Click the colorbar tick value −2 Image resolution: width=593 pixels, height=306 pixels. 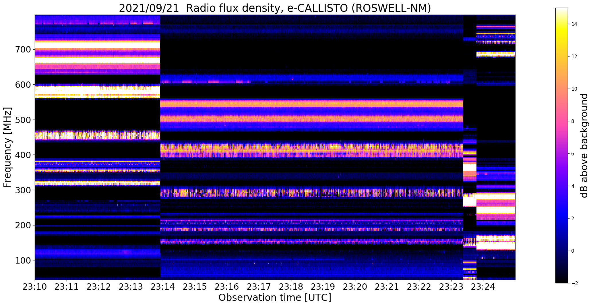[x=574, y=283]
